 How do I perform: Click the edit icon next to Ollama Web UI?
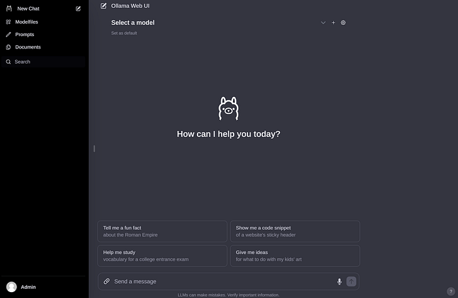(x=103, y=6)
